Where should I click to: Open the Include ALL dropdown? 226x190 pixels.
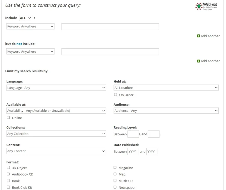pyautogui.click(x=26, y=18)
